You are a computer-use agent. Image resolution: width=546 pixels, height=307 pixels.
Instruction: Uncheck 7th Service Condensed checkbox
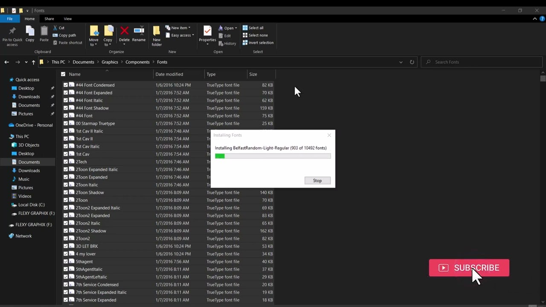[x=66, y=284]
